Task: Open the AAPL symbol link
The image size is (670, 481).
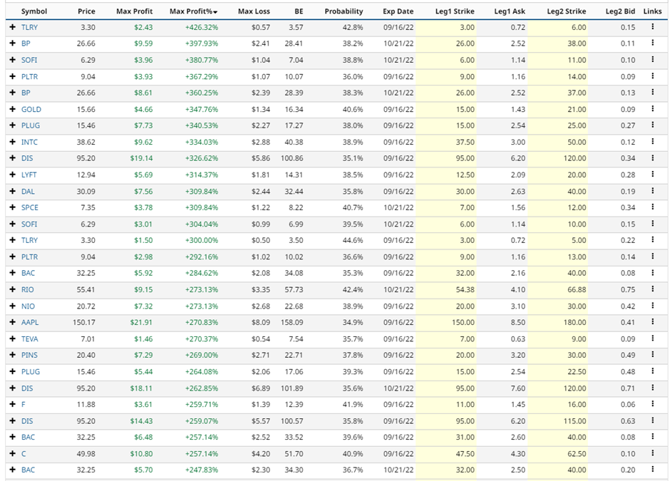Action: (x=30, y=323)
